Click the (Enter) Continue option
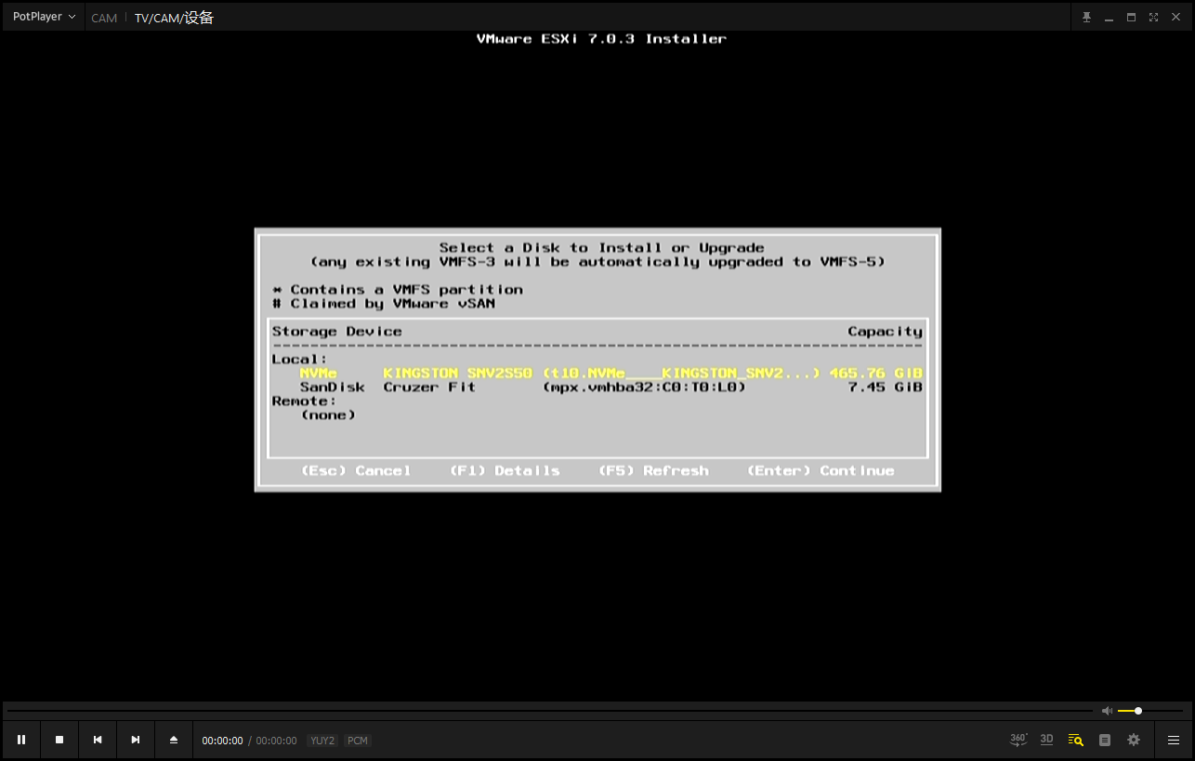This screenshot has width=1195, height=761. tap(821, 471)
